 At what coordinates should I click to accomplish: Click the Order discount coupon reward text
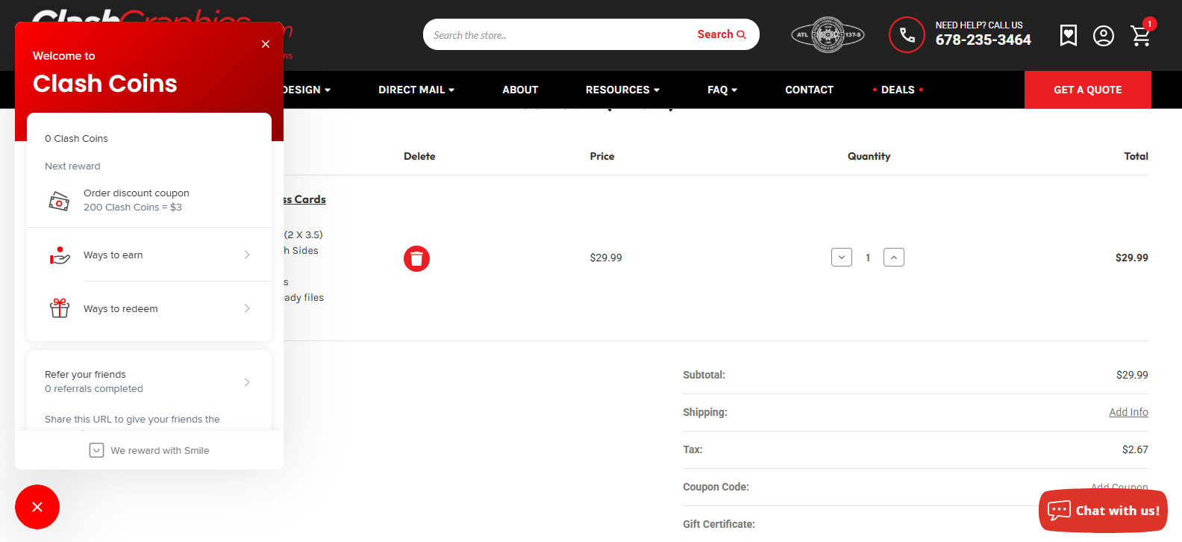click(137, 193)
